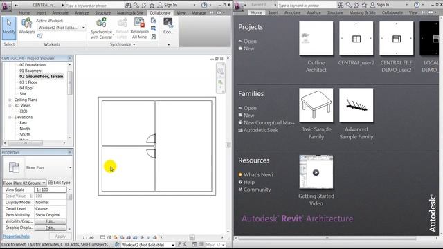
Task: Open the Home tab in right window
Action: tap(256, 12)
